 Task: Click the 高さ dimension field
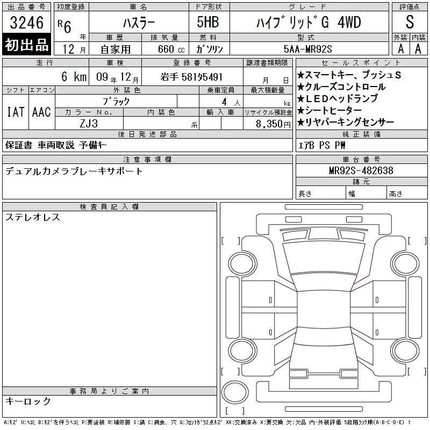[x=407, y=192]
